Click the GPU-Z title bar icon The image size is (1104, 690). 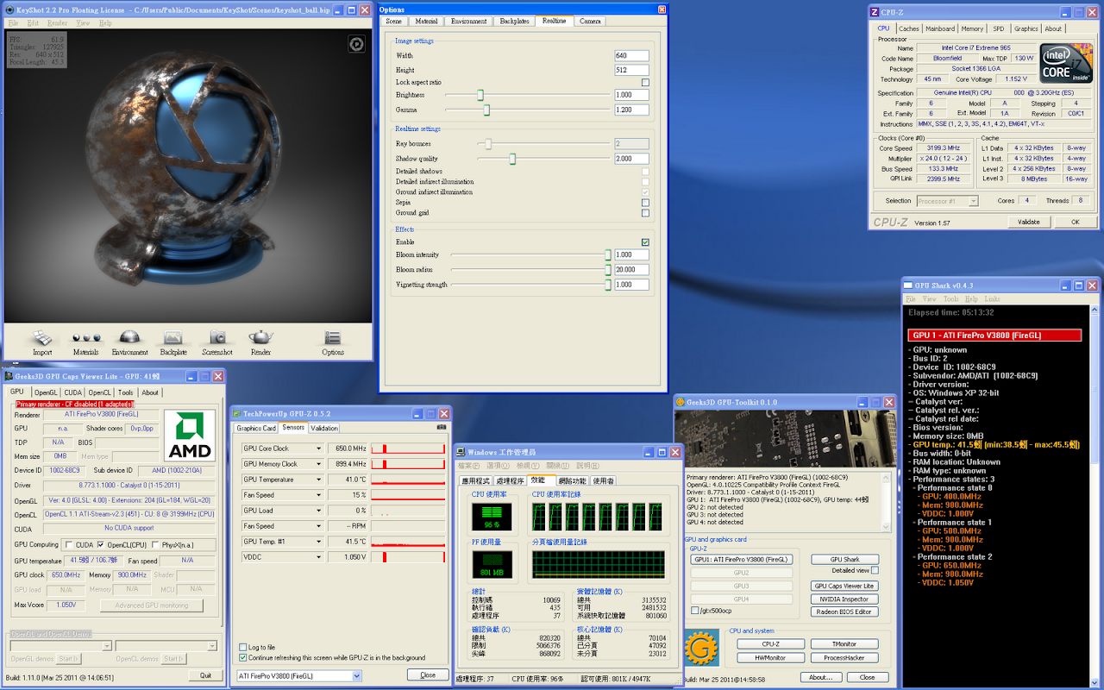[237, 413]
